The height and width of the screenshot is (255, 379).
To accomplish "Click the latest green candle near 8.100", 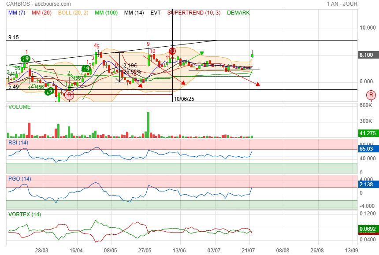I will 253,55.
